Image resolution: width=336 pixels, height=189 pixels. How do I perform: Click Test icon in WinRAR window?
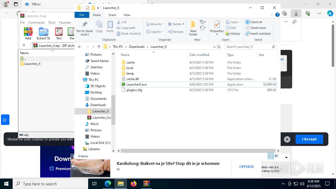coord(59,33)
